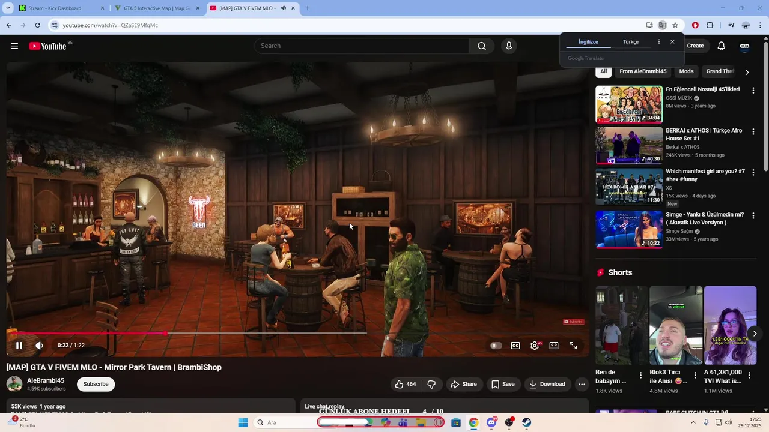Switch to GTA 5 Interactive Map tab
The height and width of the screenshot is (432, 769).
[x=157, y=8]
